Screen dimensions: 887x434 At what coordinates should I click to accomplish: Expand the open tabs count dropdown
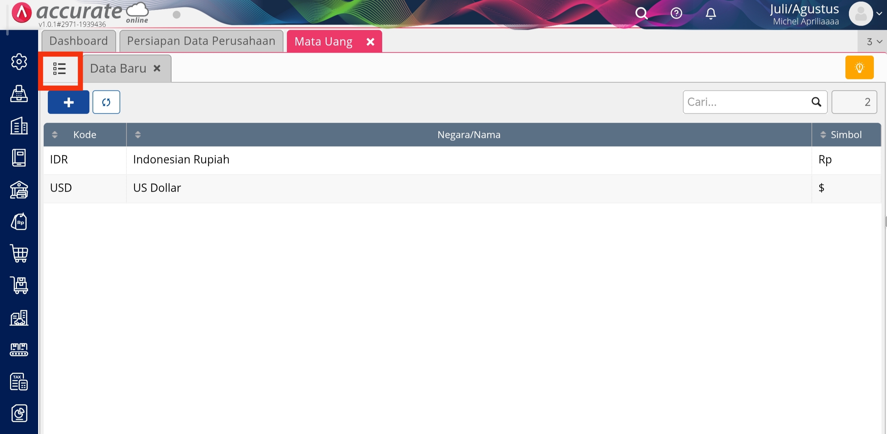click(874, 42)
